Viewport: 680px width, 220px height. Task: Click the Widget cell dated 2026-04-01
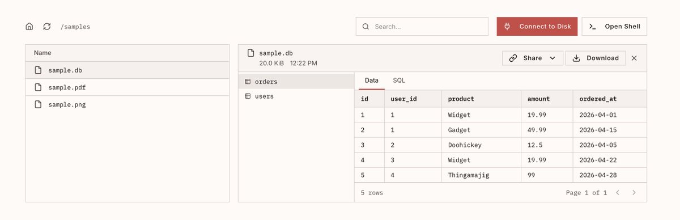coord(481,115)
